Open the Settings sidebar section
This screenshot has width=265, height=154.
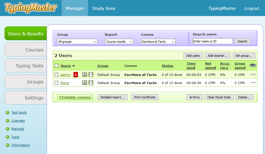coord(26,98)
